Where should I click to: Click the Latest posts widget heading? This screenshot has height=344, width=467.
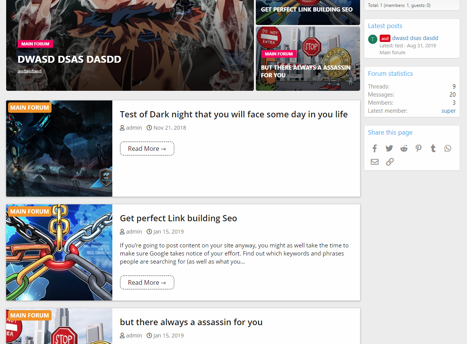coord(385,26)
